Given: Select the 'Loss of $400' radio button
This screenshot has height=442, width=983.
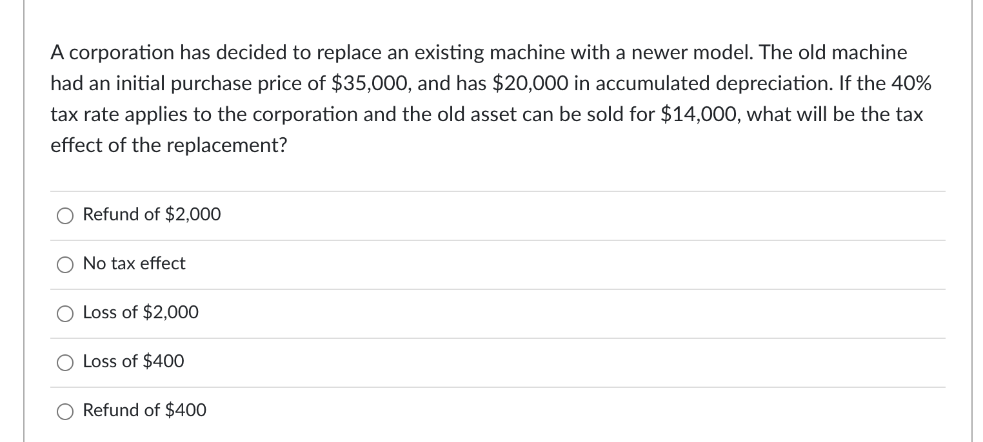Looking at the screenshot, I should tap(64, 363).
